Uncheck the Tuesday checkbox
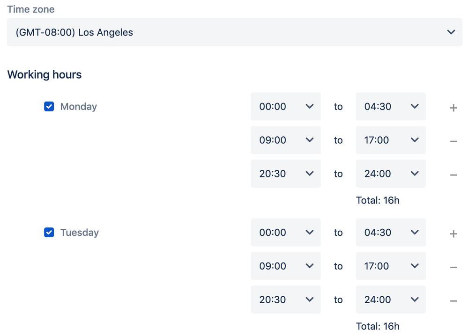 [49, 233]
